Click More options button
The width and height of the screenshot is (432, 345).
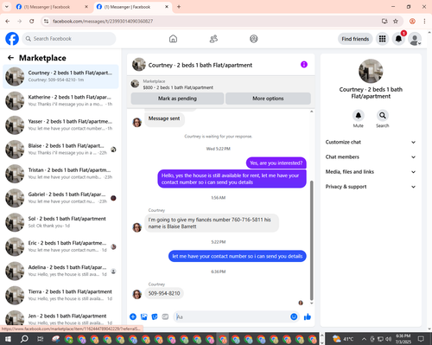pos(268,99)
